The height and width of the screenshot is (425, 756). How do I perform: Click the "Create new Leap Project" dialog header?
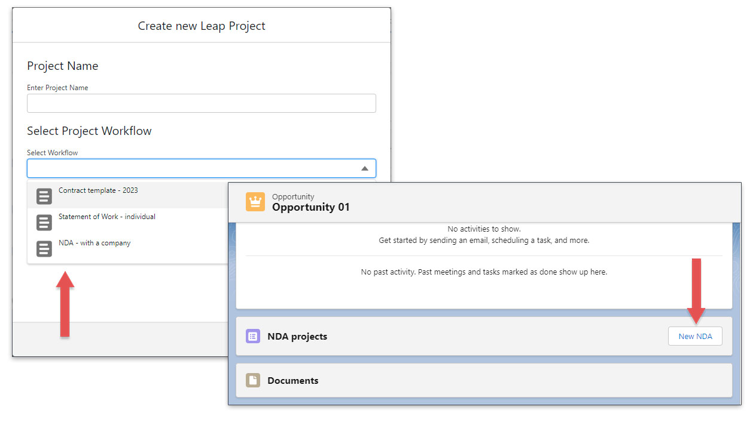tap(202, 26)
